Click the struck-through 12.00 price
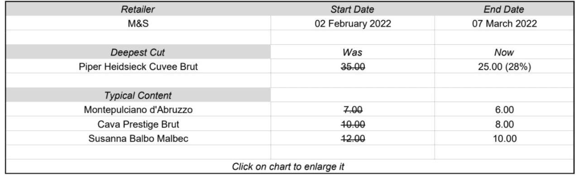Image resolution: width=579 pixels, height=176 pixels. coord(353,139)
